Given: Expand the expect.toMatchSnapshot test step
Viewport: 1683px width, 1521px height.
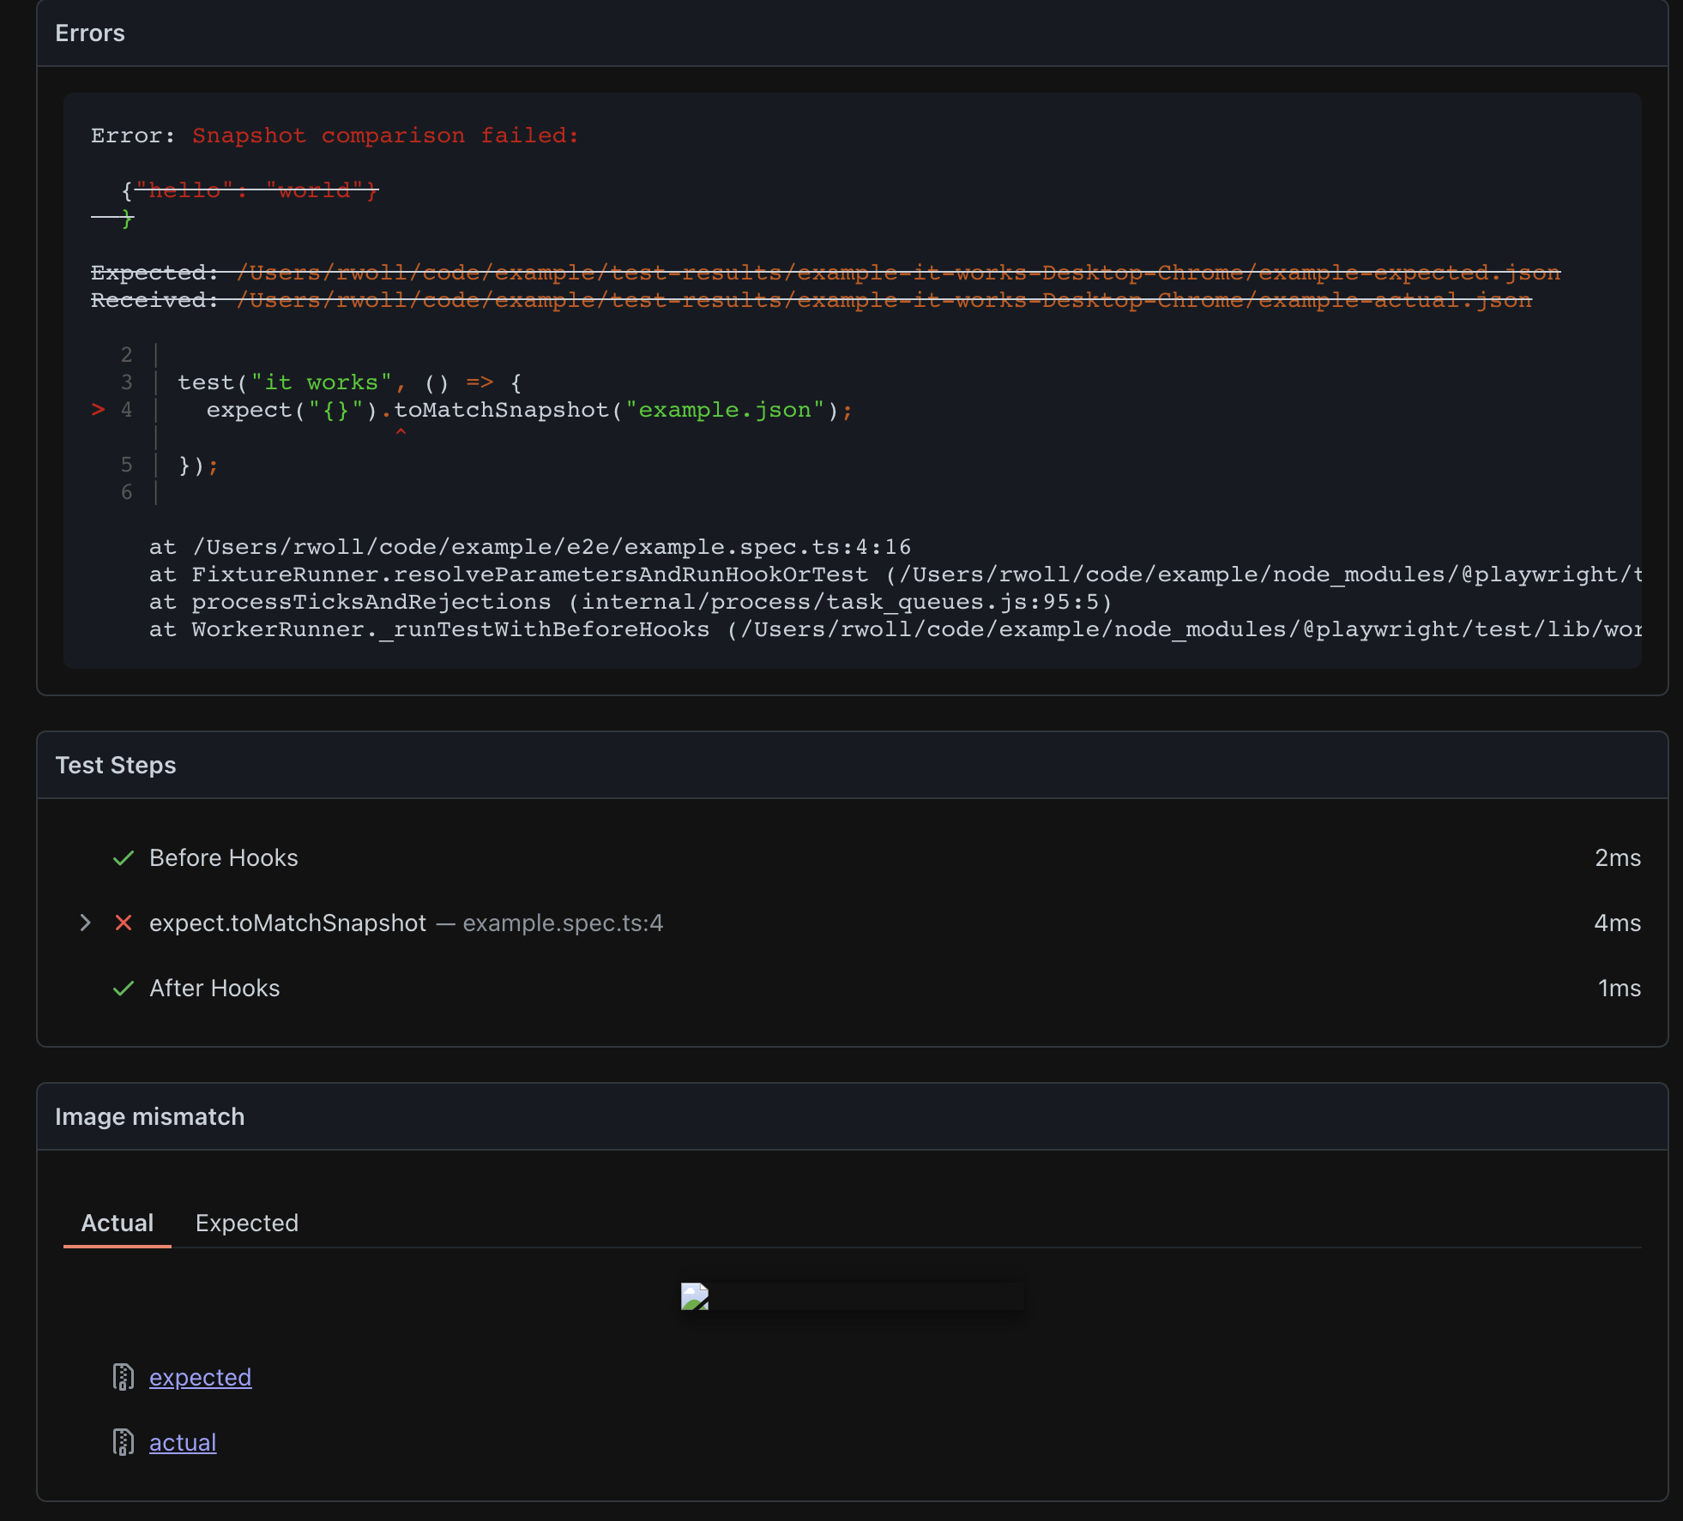Looking at the screenshot, I should [x=86, y=923].
